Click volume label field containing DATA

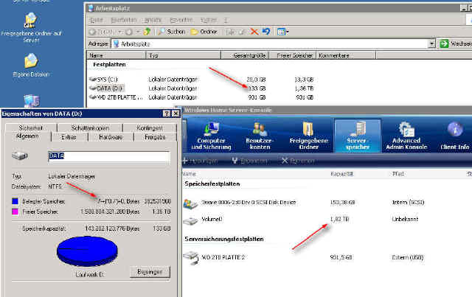click(109, 156)
